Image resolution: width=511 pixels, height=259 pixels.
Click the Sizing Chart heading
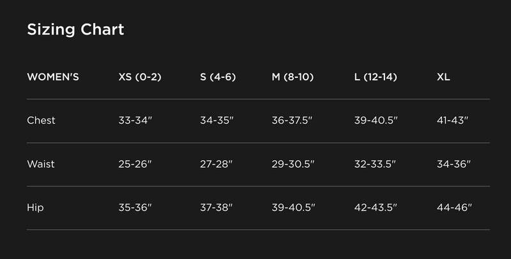click(75, 29)
